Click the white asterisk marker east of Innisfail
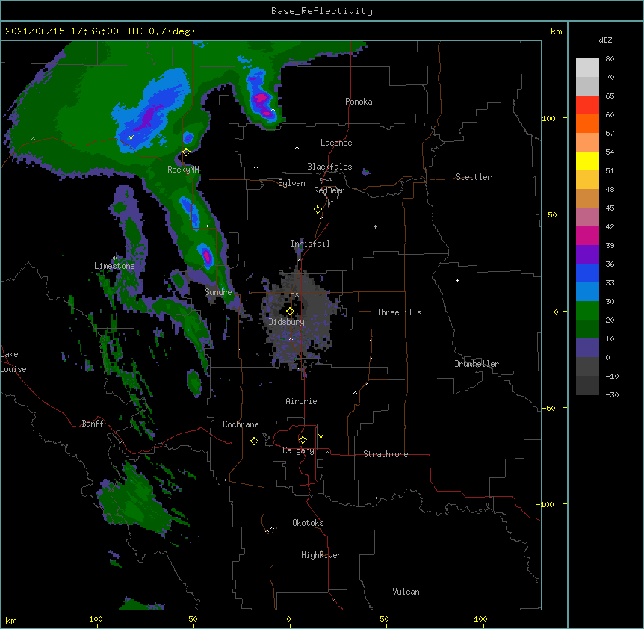Screen dimensions: 644x629 click(375, 226)
